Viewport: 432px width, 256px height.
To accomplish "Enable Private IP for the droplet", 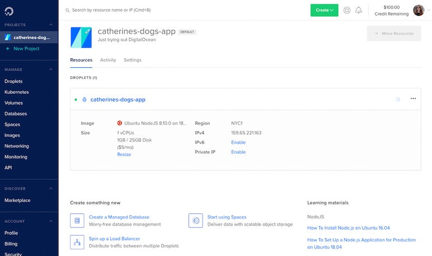I will click(x=238, y=152).
